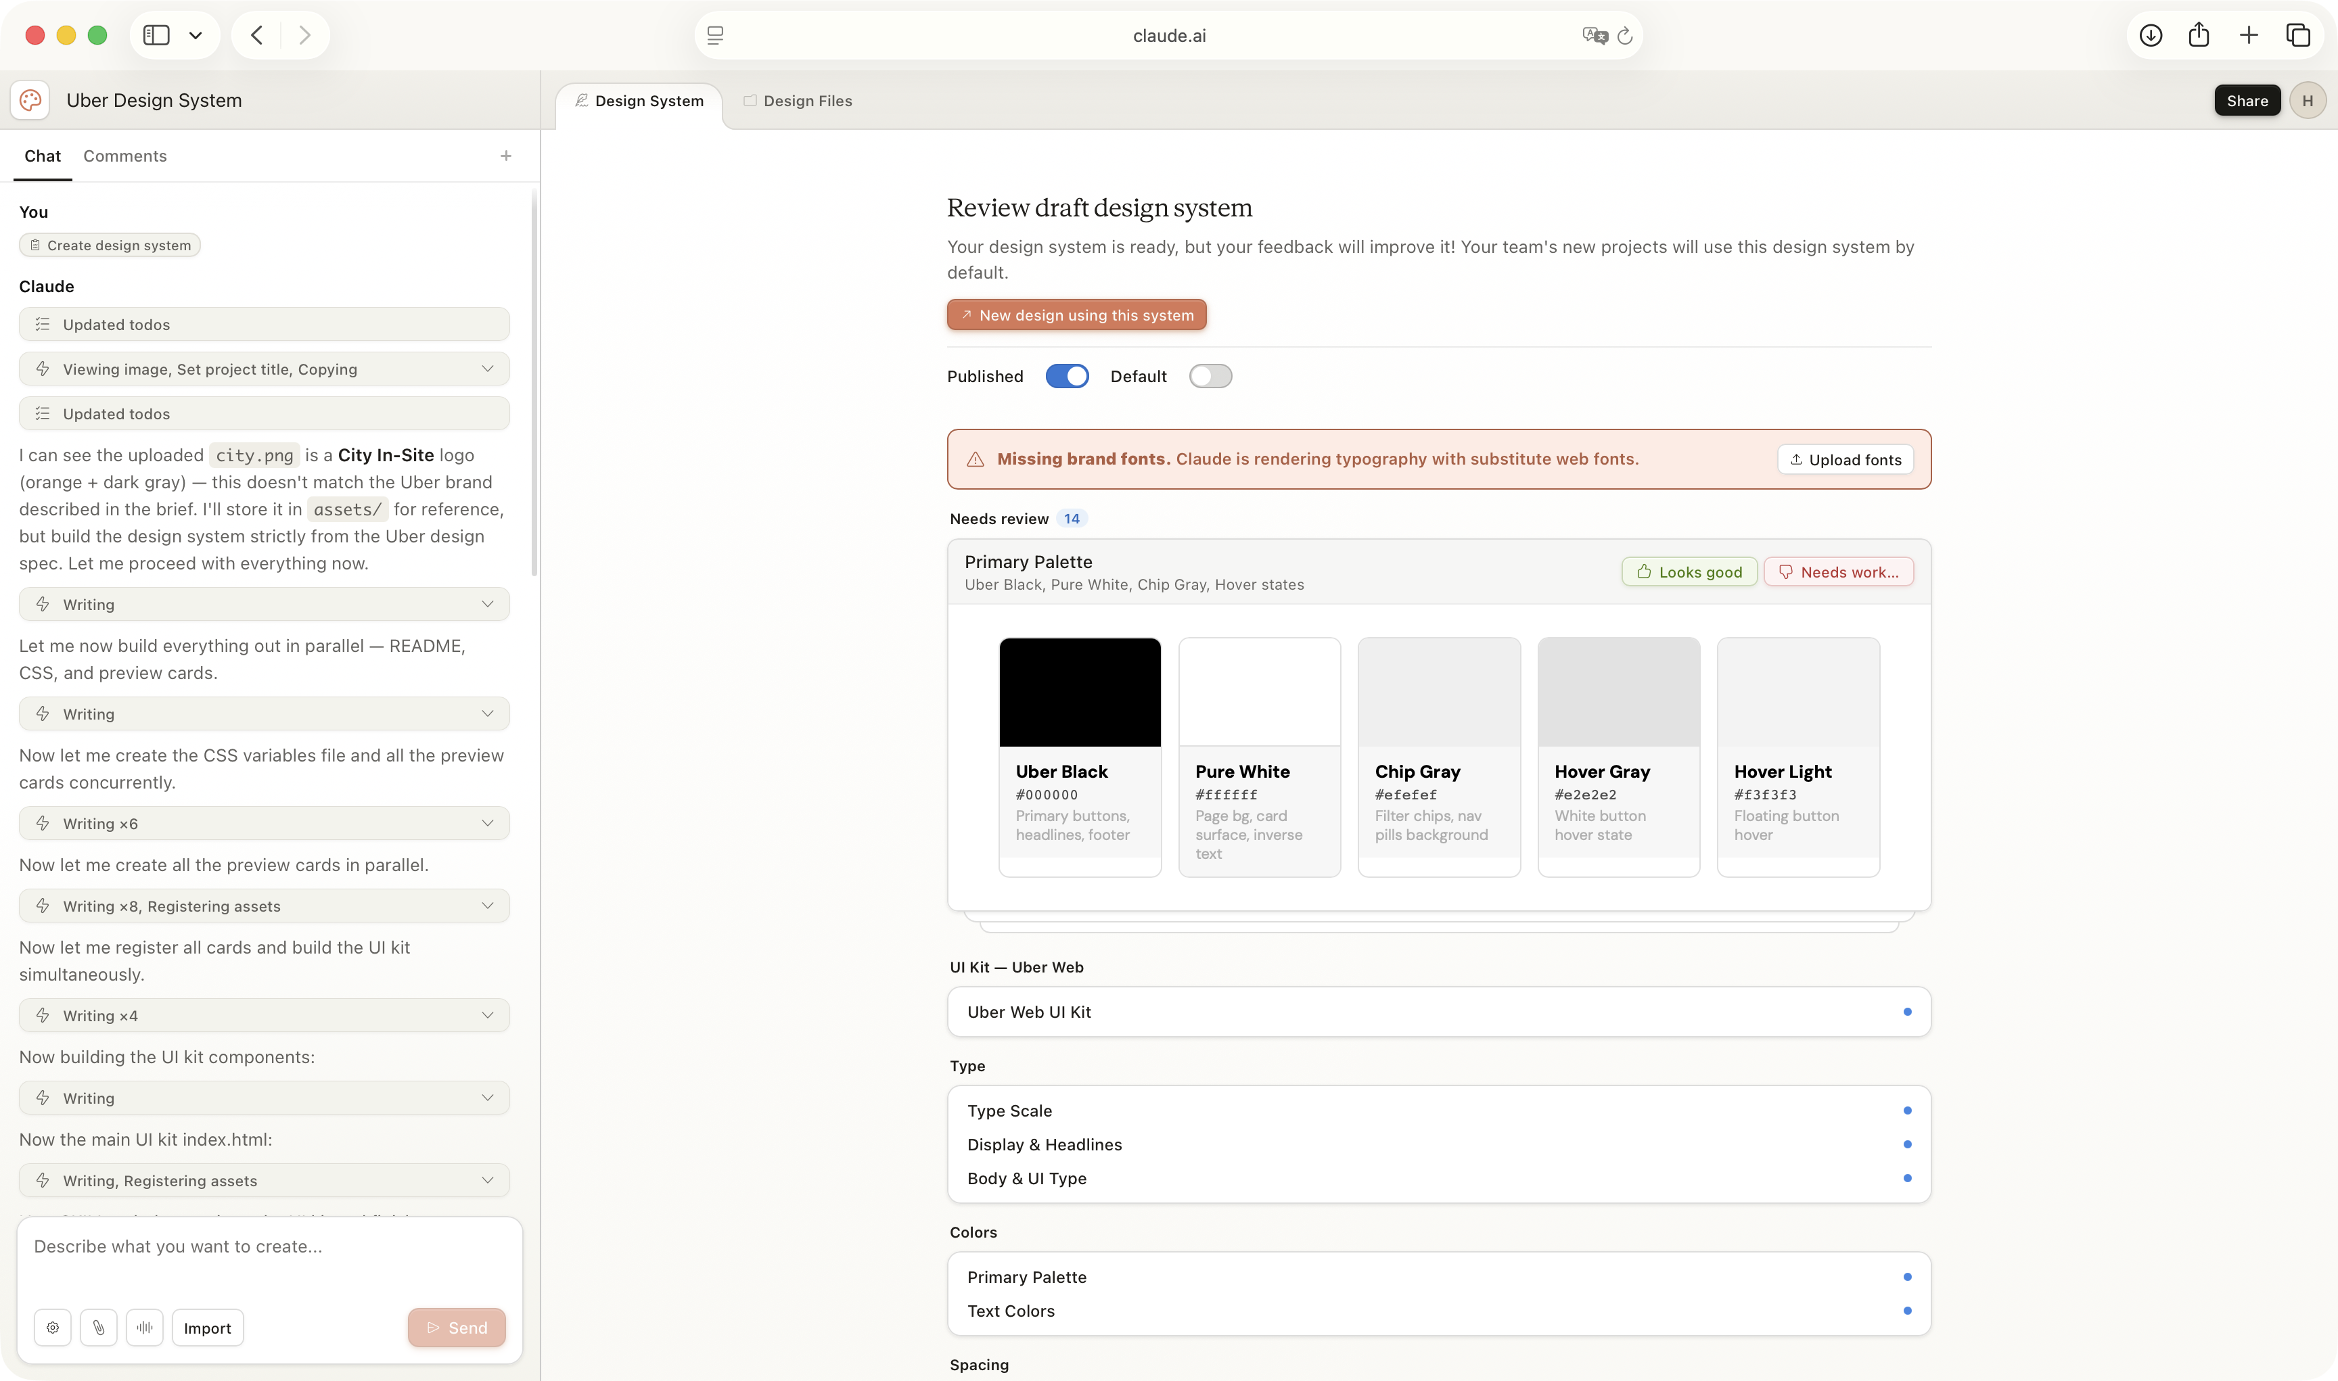Expand the Writing ×4 activity row
Screen dimensions: 2338x1381
(265, 1016)
